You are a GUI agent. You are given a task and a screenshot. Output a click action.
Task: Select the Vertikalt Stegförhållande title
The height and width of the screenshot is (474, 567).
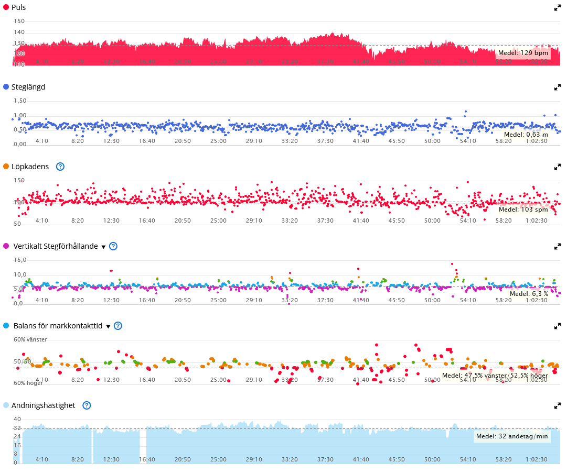56,246
